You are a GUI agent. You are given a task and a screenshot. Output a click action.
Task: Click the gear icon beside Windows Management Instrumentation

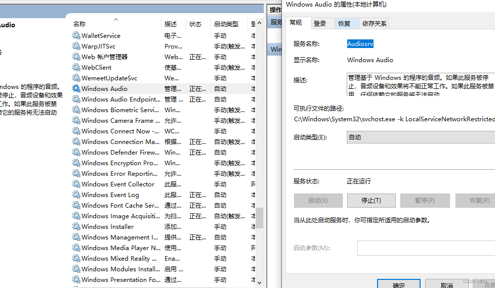point(76,237)
